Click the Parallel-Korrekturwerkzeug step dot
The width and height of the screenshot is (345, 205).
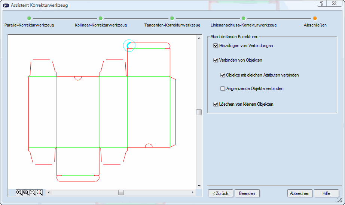pyautogui.click(x=29, y=18)
